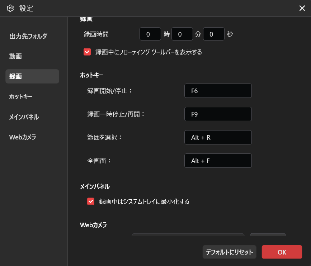The width and height of the screenshot is (311, 266).
Task: Click the seconds input for recording time
Action: point(213,34)
